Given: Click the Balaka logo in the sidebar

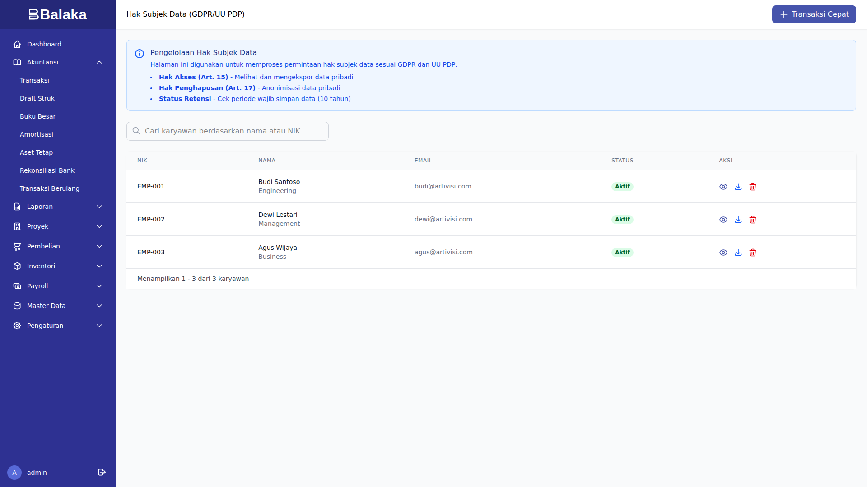Looking at the screenshot, I should pos(58,14).
